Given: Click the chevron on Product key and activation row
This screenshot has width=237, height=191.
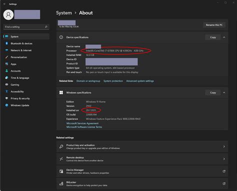Looking at the screenshot, I should [x=224, y=146].
